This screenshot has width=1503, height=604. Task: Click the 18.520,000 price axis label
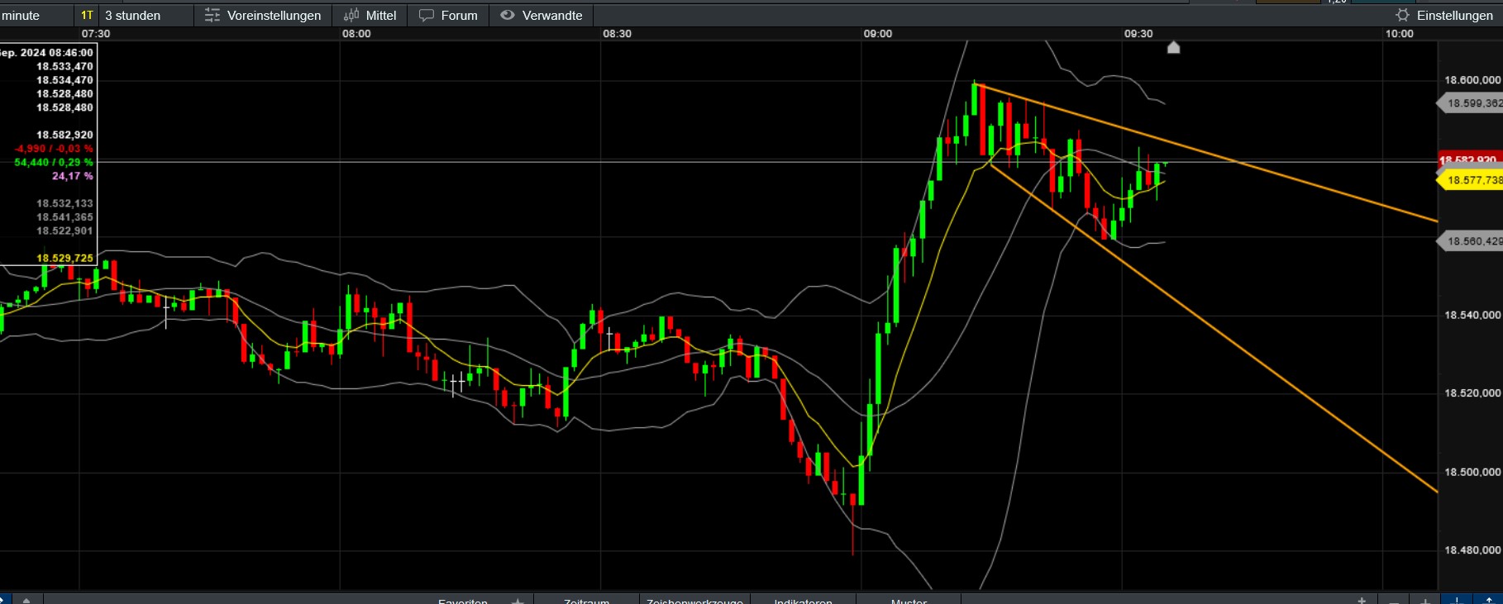coord(1472,393)
